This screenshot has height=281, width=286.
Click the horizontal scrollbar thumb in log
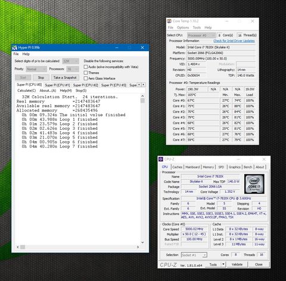click(23, 247)
